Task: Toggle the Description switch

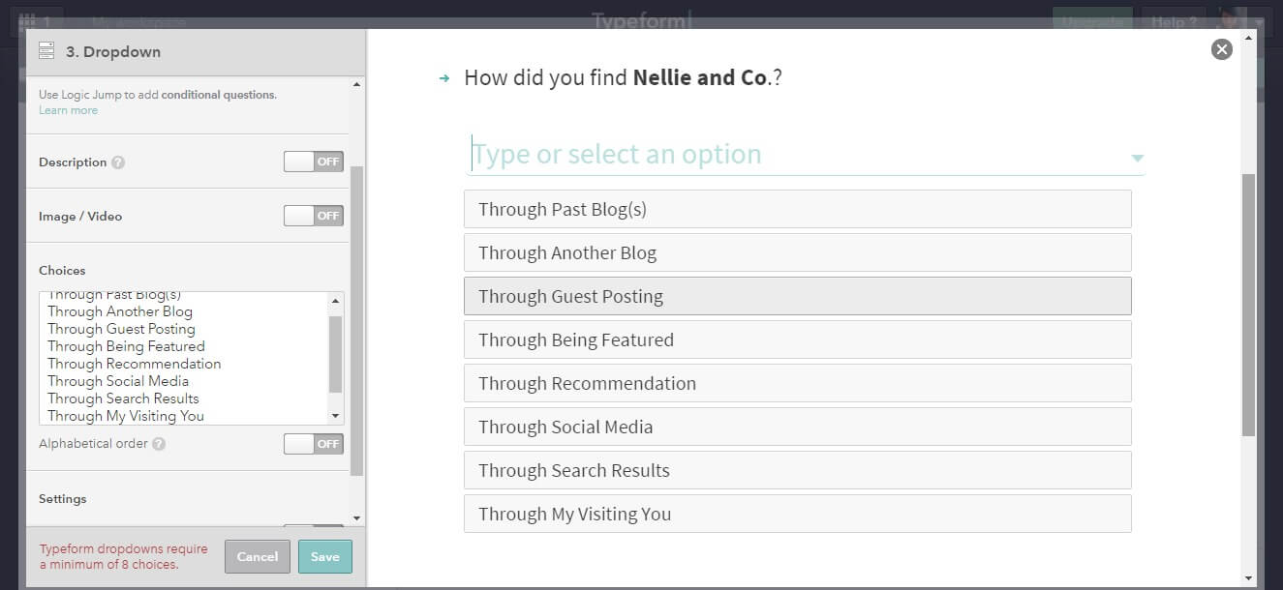Action: click(x=314, y=162)
